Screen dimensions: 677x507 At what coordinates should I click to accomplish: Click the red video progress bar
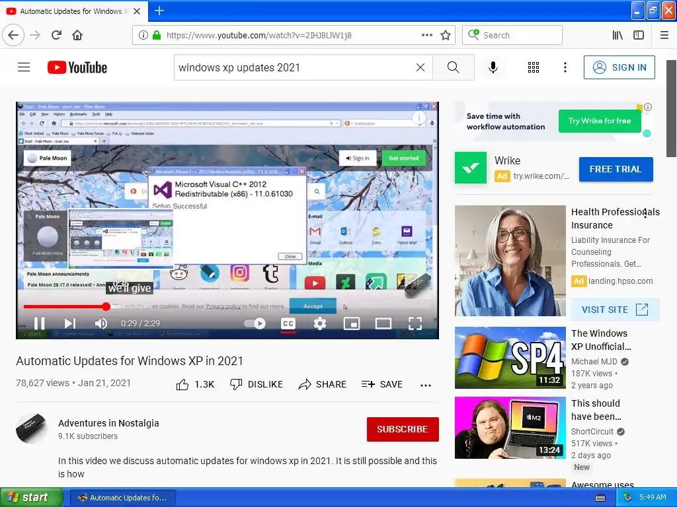(x=65, y=306)
